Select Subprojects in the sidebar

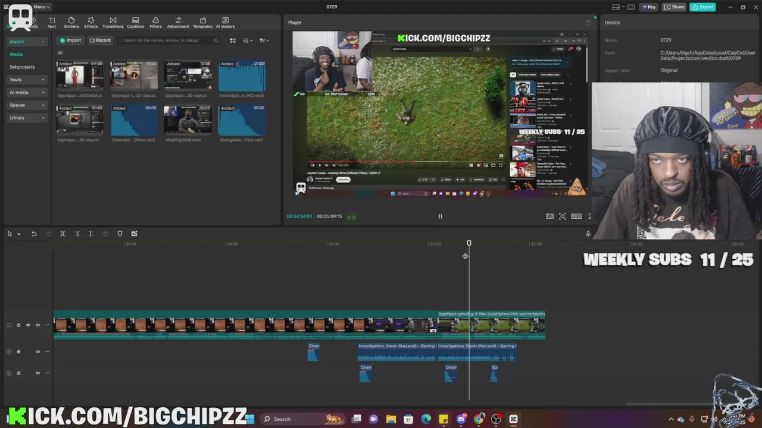pos(22,67)
